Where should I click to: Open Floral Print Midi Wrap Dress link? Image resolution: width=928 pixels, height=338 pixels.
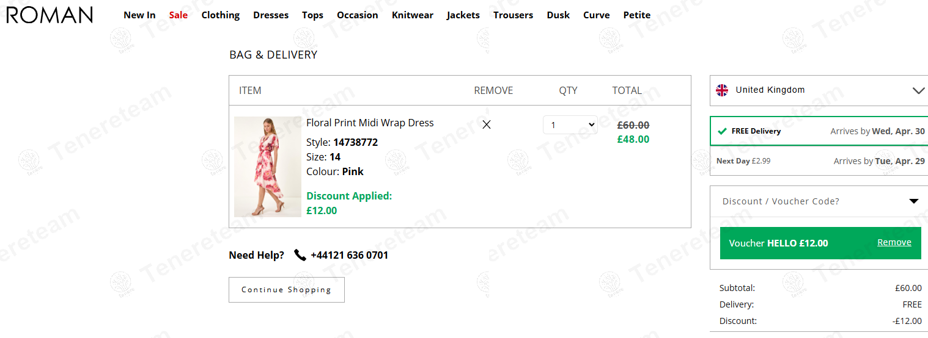pyautogui.click(x=370, y=123)
